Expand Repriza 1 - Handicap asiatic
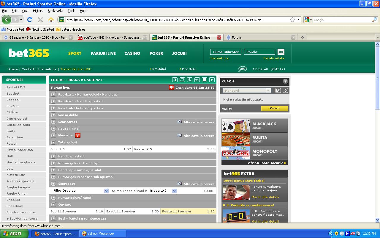The width and height of the screenshot is (380, 238). click(53, 101)
